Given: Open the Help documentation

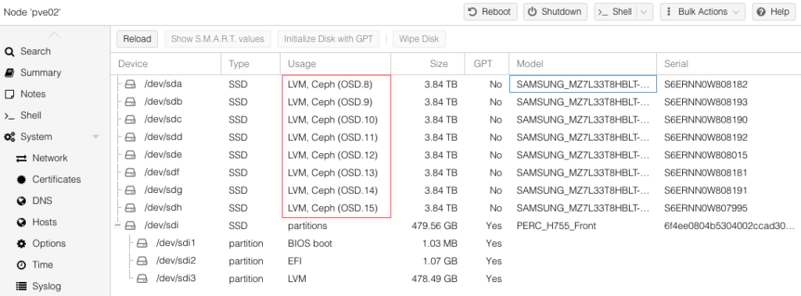Looking at the screenshot, I should pos(774,12).
